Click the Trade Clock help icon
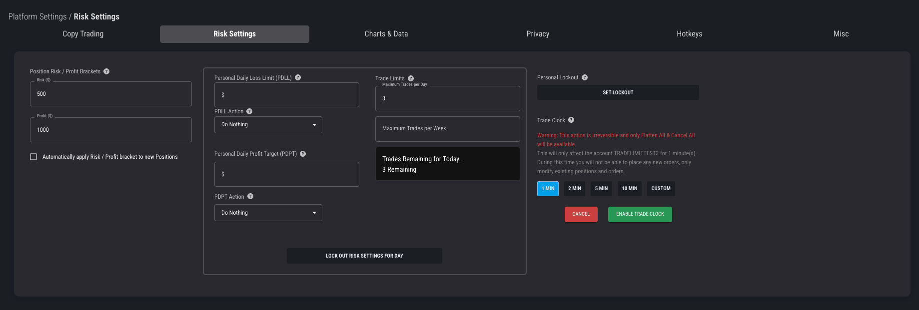This screenshot has width=919, height=310. point(571,120)
